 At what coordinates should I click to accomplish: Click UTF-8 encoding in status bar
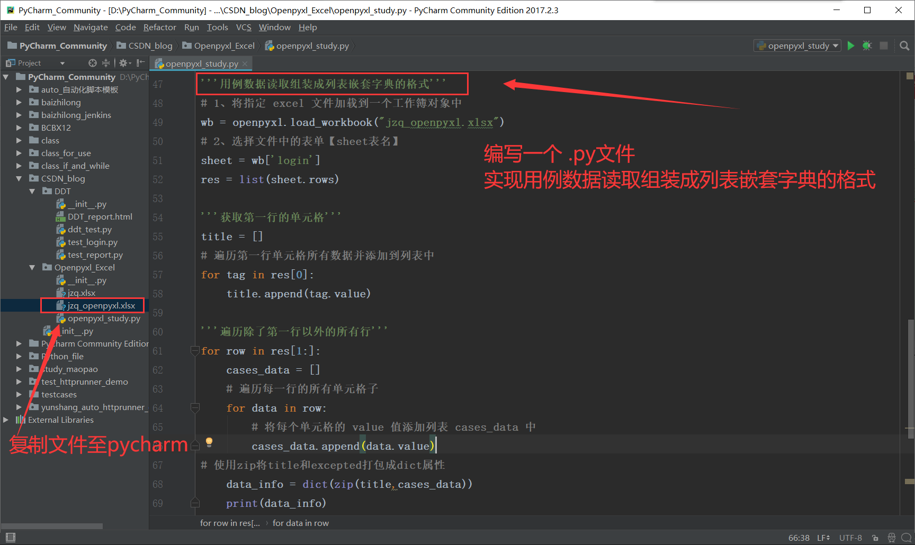click(x=851, y=538)
